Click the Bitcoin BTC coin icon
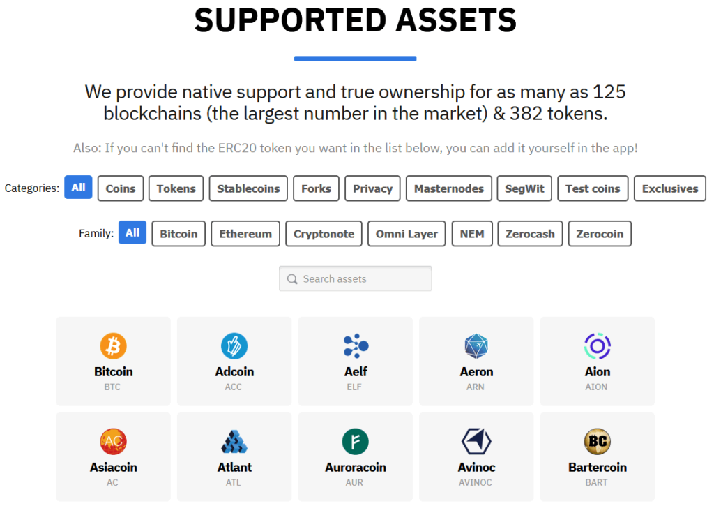 (113, 345)
